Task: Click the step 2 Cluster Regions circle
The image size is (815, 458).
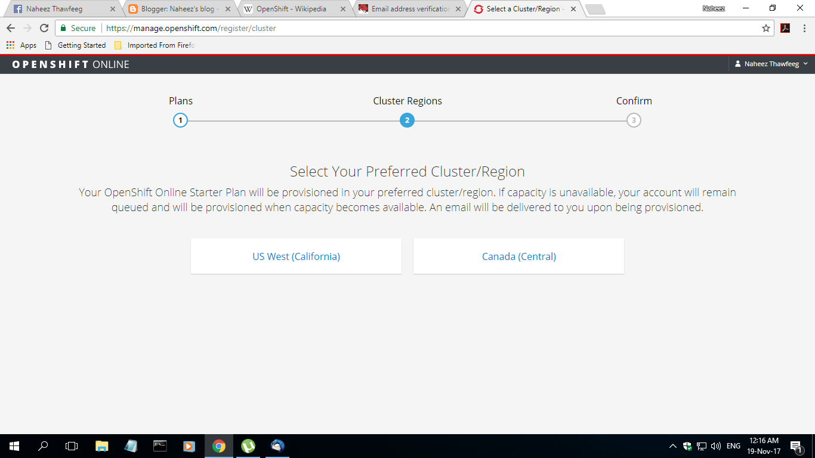Action: 407,120
